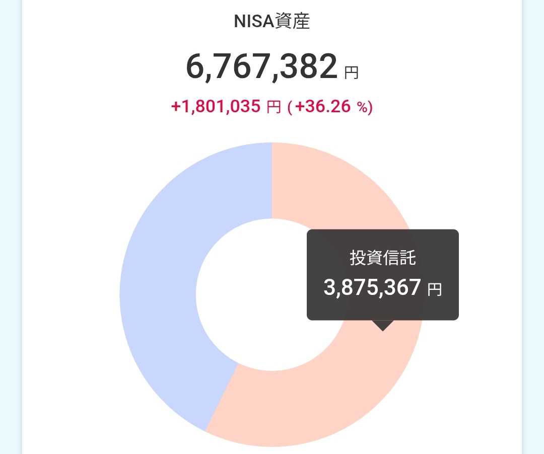This screenshot has height=454, width=544.
Task: Tap the top divider between chart segments
Action: pos(272,181)
